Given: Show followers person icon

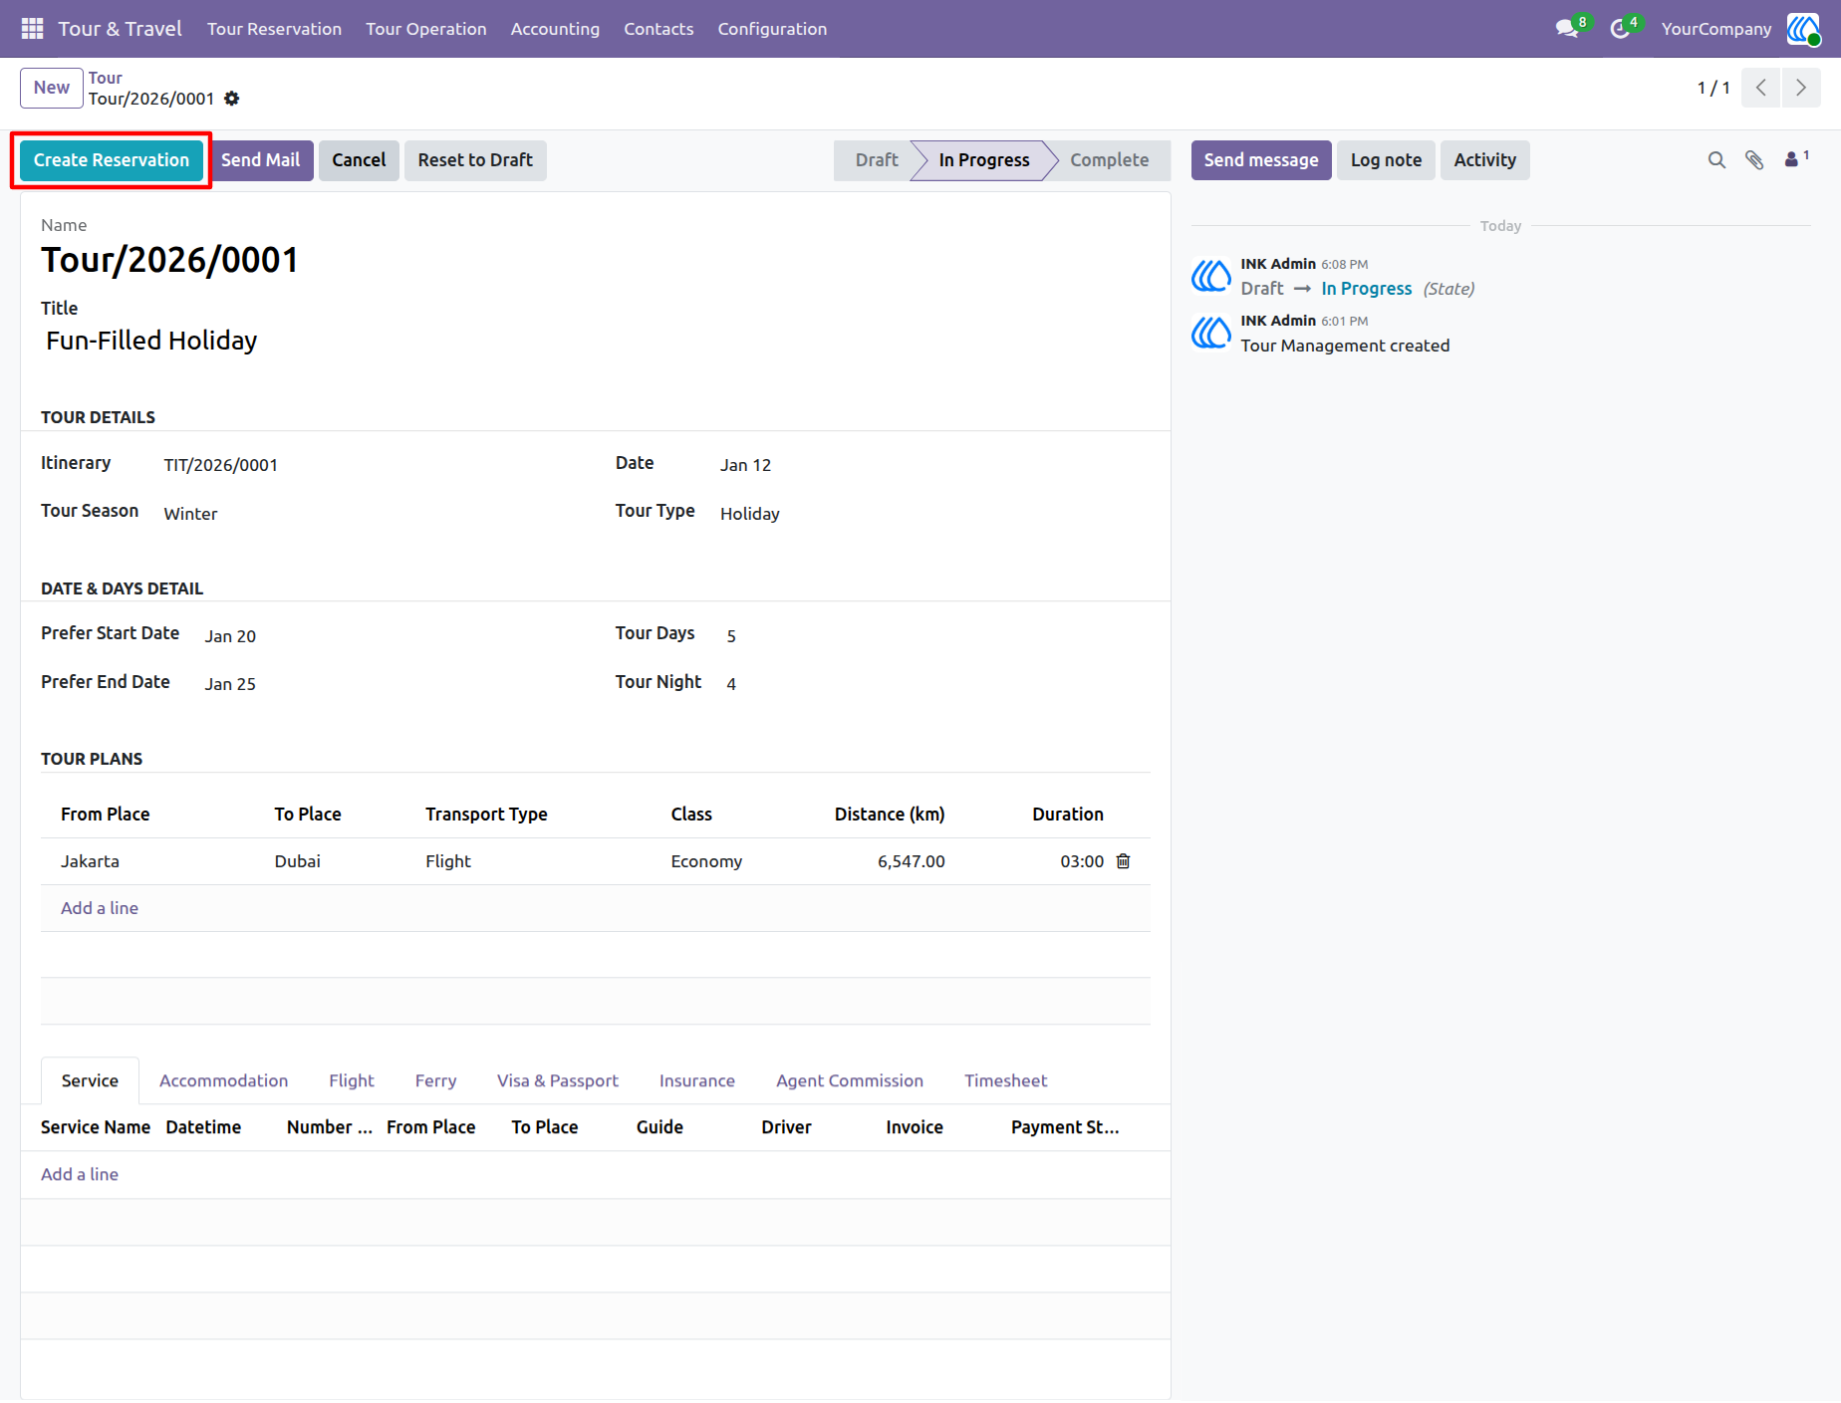Looking at the screenshot, I should (1796, 159).
